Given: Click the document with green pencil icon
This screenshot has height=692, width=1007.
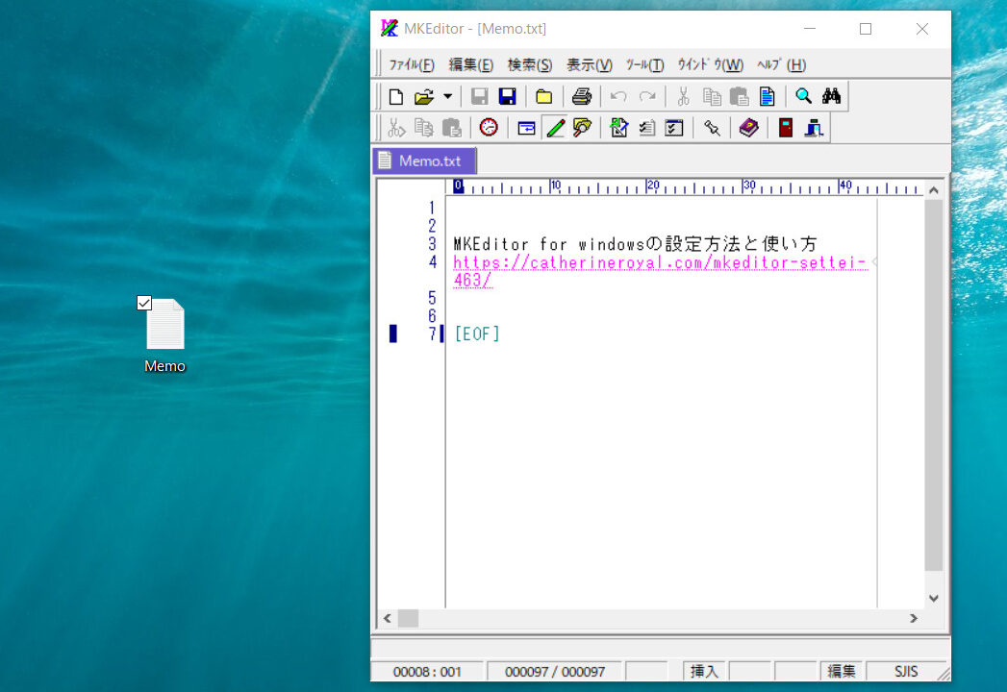Looking at the screenshot, I should click(x=619, y=128).
